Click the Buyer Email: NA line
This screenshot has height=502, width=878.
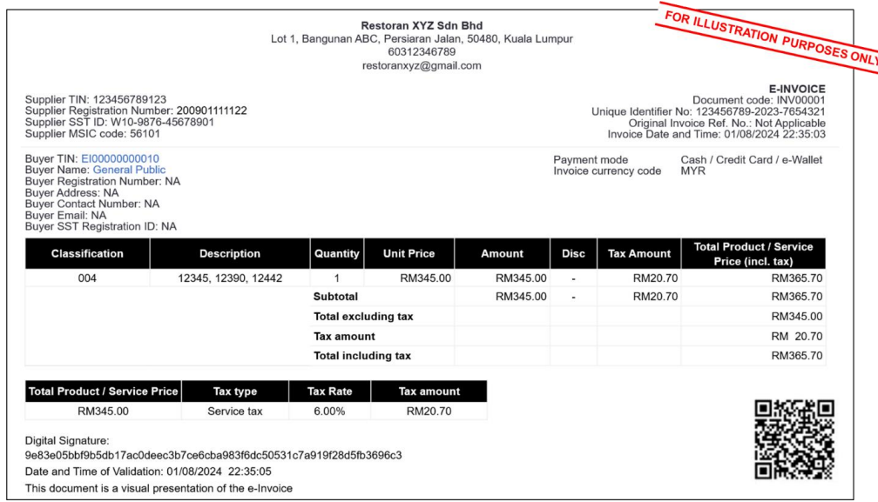coord(65,215)
